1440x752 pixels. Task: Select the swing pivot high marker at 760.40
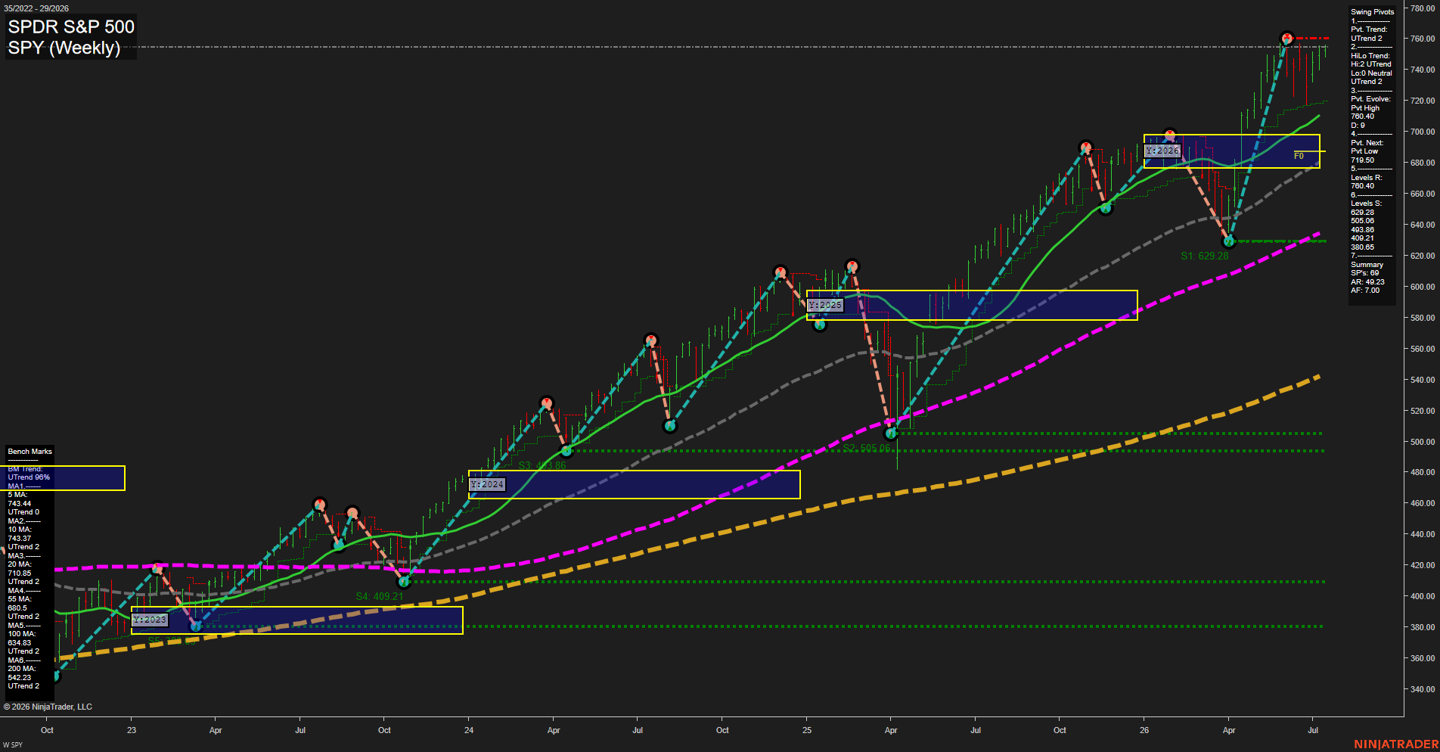pos(1286,38)
